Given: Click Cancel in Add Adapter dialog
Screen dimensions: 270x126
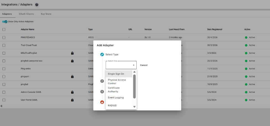Looking at the screenshot, I should [x=144, y=65].
